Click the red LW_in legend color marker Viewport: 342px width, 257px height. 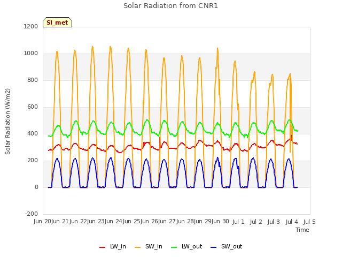pyautogui.click(x=102, y=247)
